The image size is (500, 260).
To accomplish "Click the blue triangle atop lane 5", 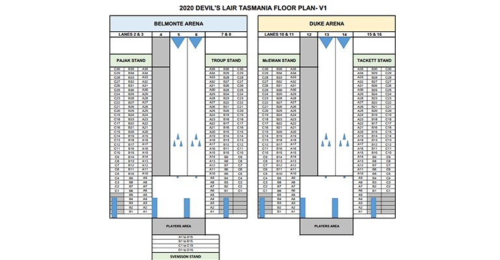I will [x=178, y=43].
